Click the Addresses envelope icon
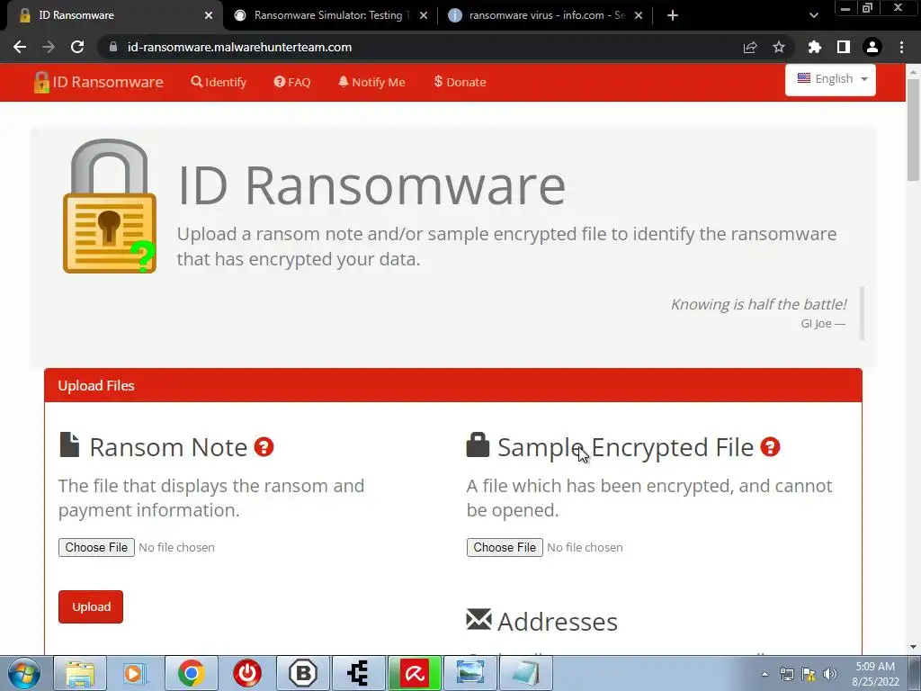 [478, 619]
